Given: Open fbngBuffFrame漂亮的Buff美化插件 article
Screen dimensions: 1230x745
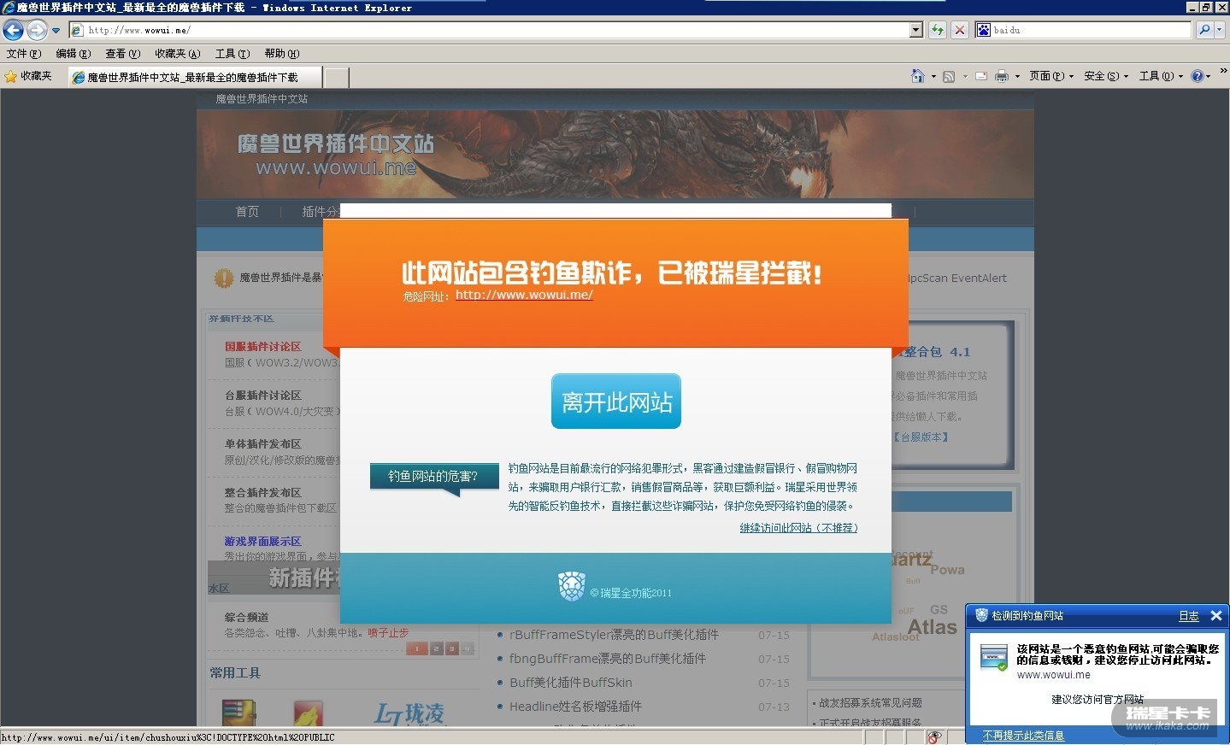Looking at the screenshot, I should point(608,659).
